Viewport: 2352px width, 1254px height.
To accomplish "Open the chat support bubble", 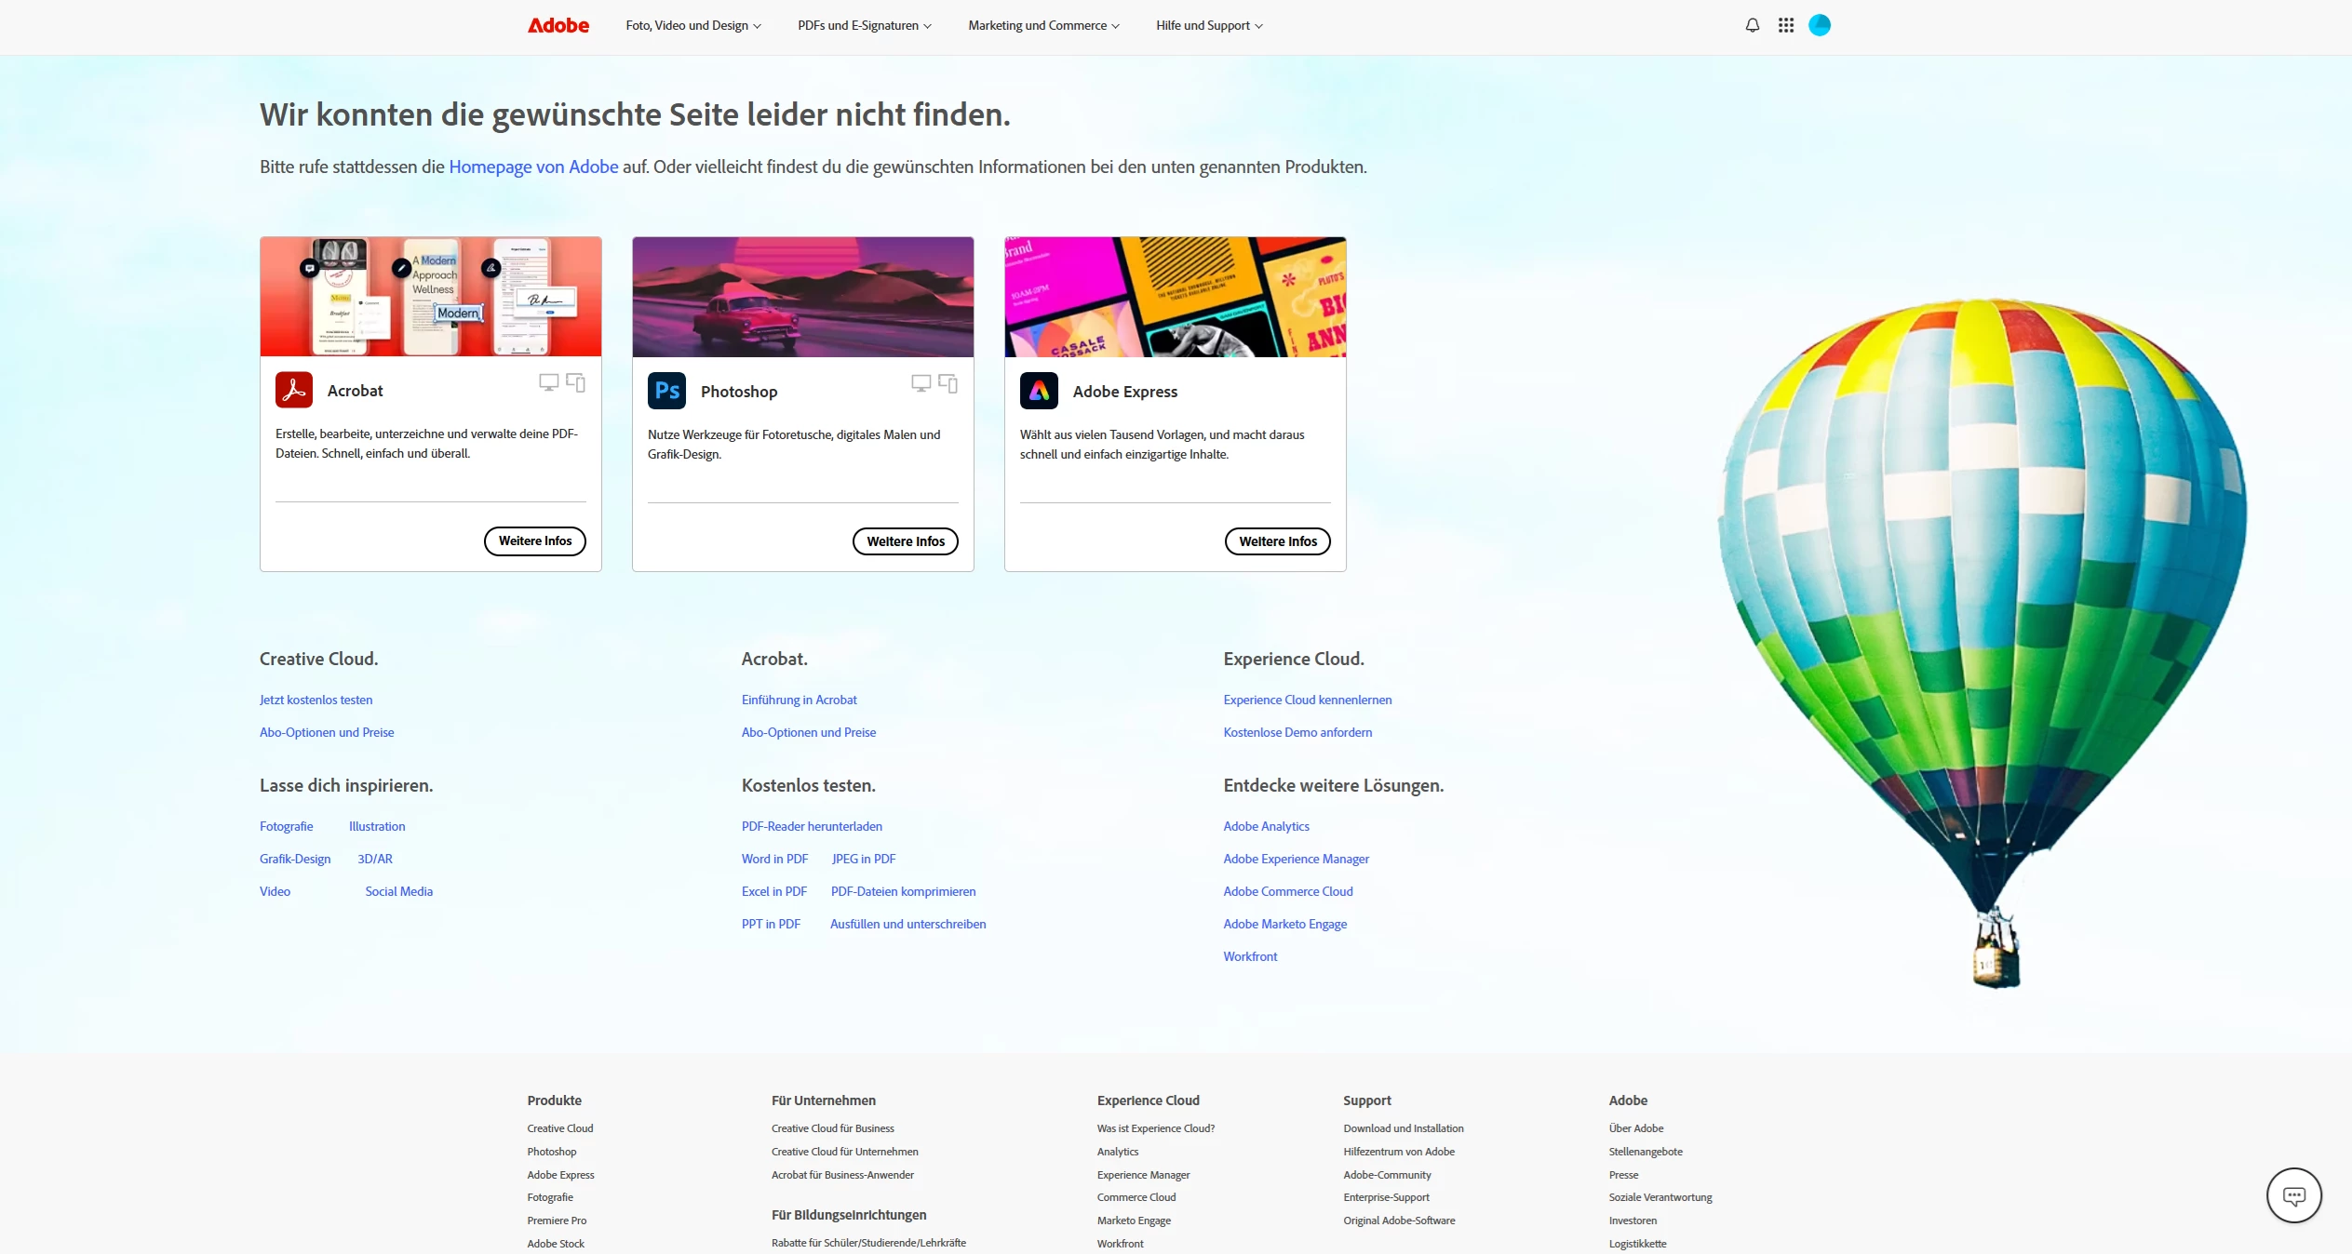I will point(2293,1195).
